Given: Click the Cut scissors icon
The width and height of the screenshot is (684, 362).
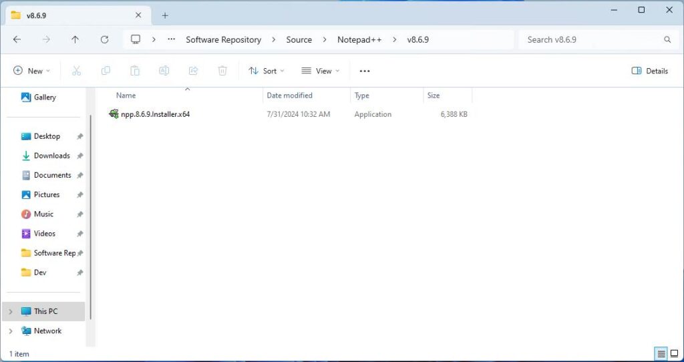Looking at the screenshot, I should pyautogui.click(x=76, y=71).
